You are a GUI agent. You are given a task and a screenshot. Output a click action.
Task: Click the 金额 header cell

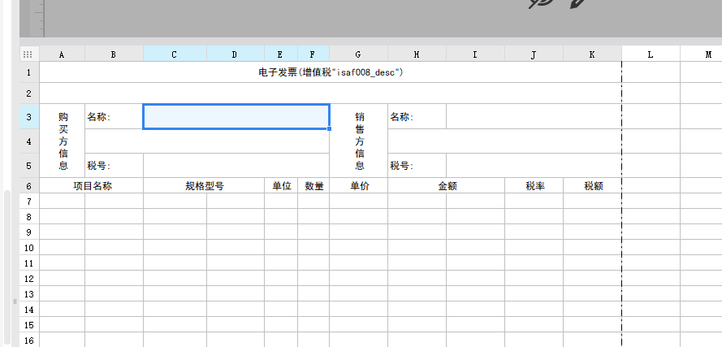pyautogui.click(x=447, y=186)
